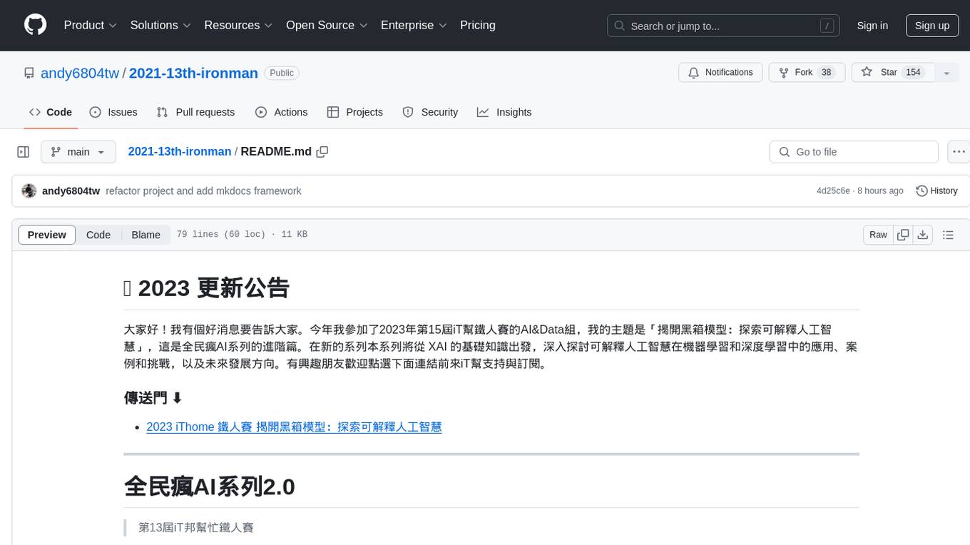The width and height of the screenshot is (970, 545).
Task: Switch to the Actions tab
Action: click(x=282, y=112)
